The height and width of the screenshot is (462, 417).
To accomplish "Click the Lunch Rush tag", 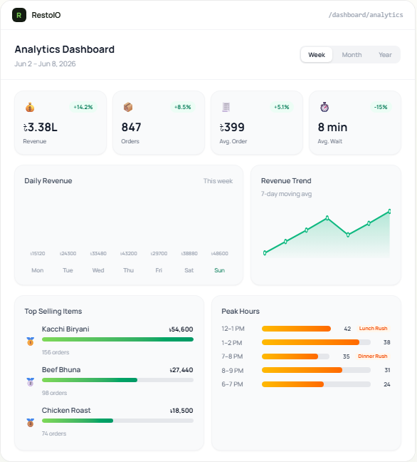I will (373, 328).
